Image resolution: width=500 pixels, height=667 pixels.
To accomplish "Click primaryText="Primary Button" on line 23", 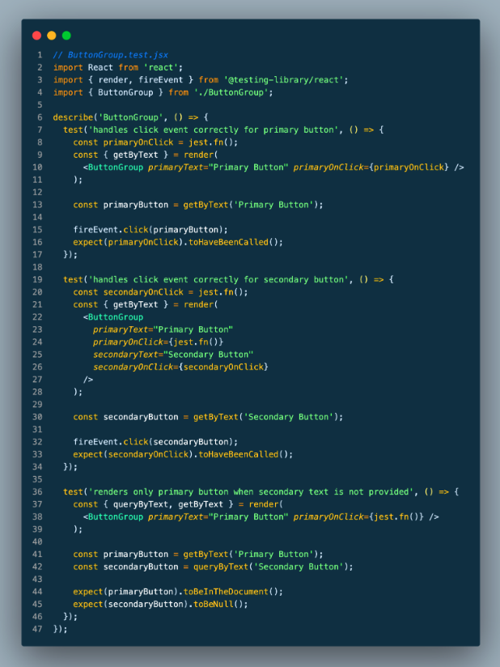I will (163, 329).
